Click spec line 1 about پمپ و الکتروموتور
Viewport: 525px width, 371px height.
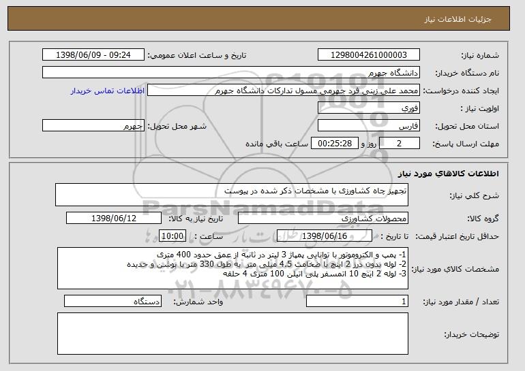coord(282,255)
